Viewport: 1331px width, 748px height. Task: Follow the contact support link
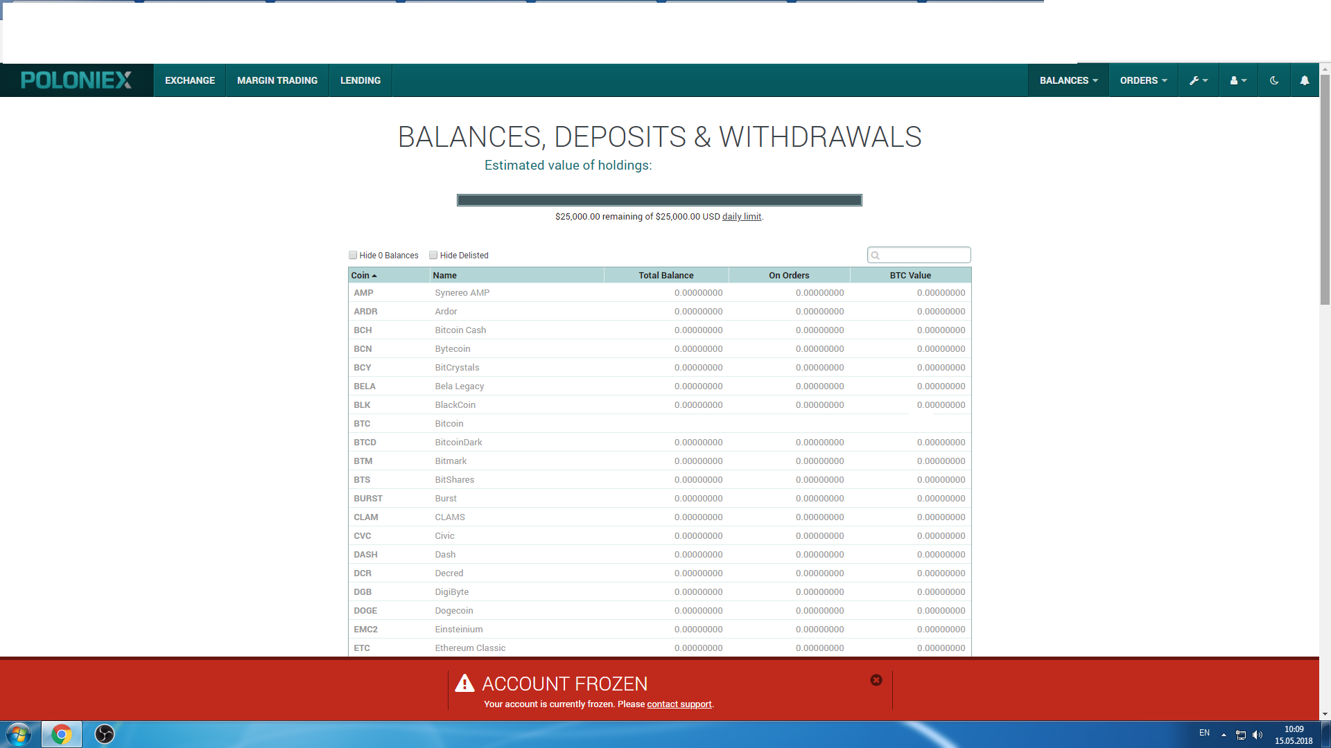[679, 704]
